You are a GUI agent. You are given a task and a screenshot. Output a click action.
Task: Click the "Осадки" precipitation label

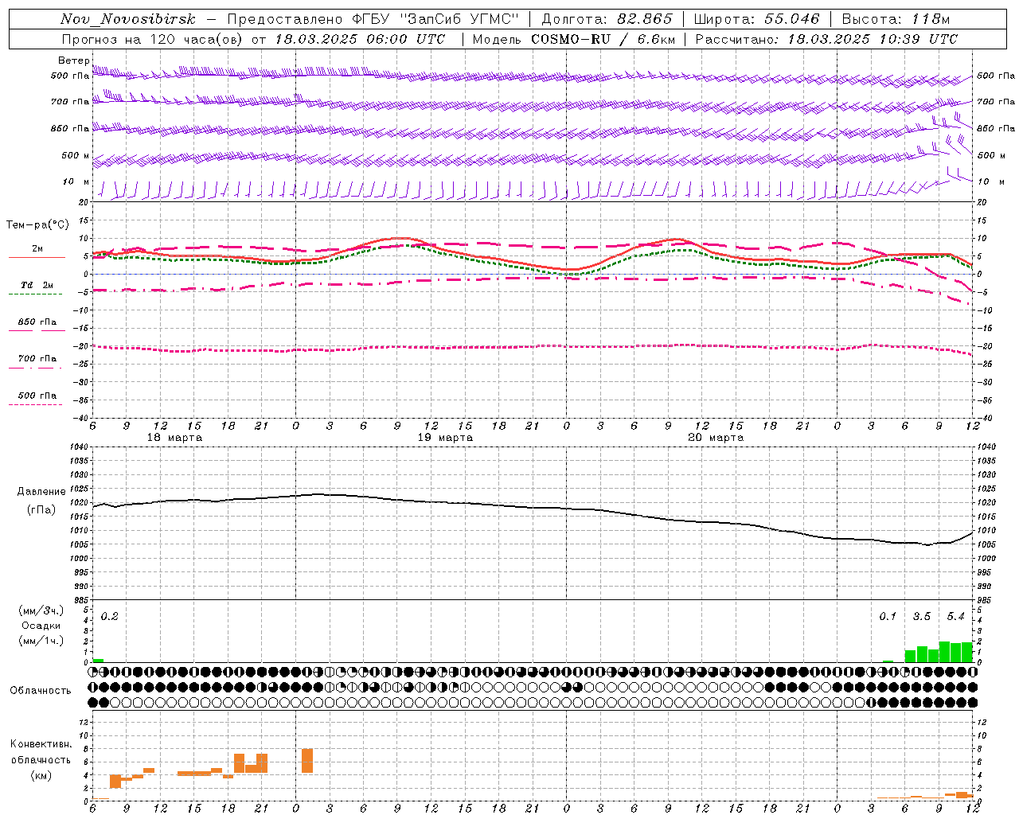41,626
